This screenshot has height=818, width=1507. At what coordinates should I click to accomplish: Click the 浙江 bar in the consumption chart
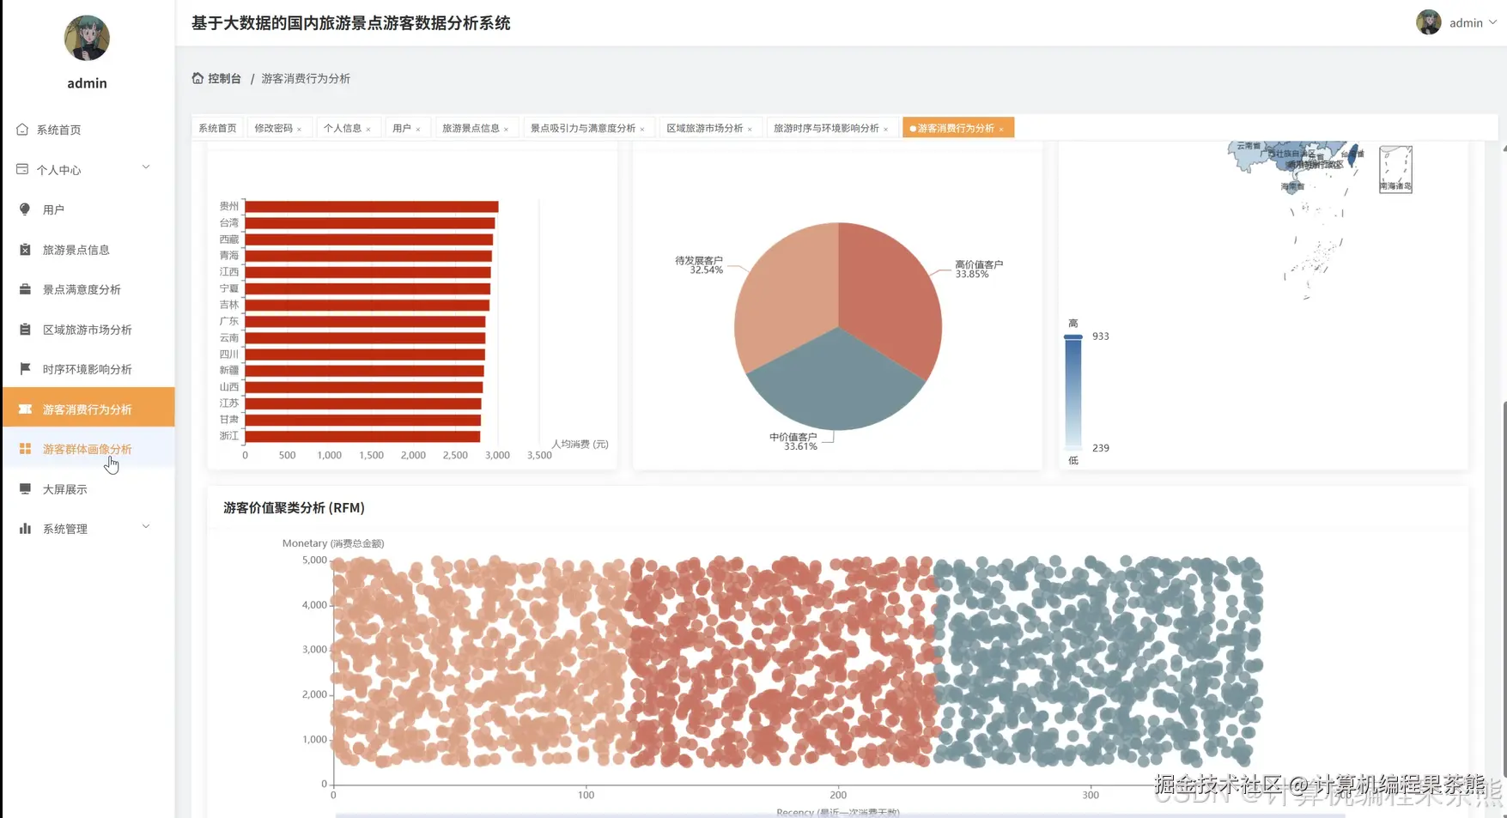pyautogui.click(x=362, y=436)
